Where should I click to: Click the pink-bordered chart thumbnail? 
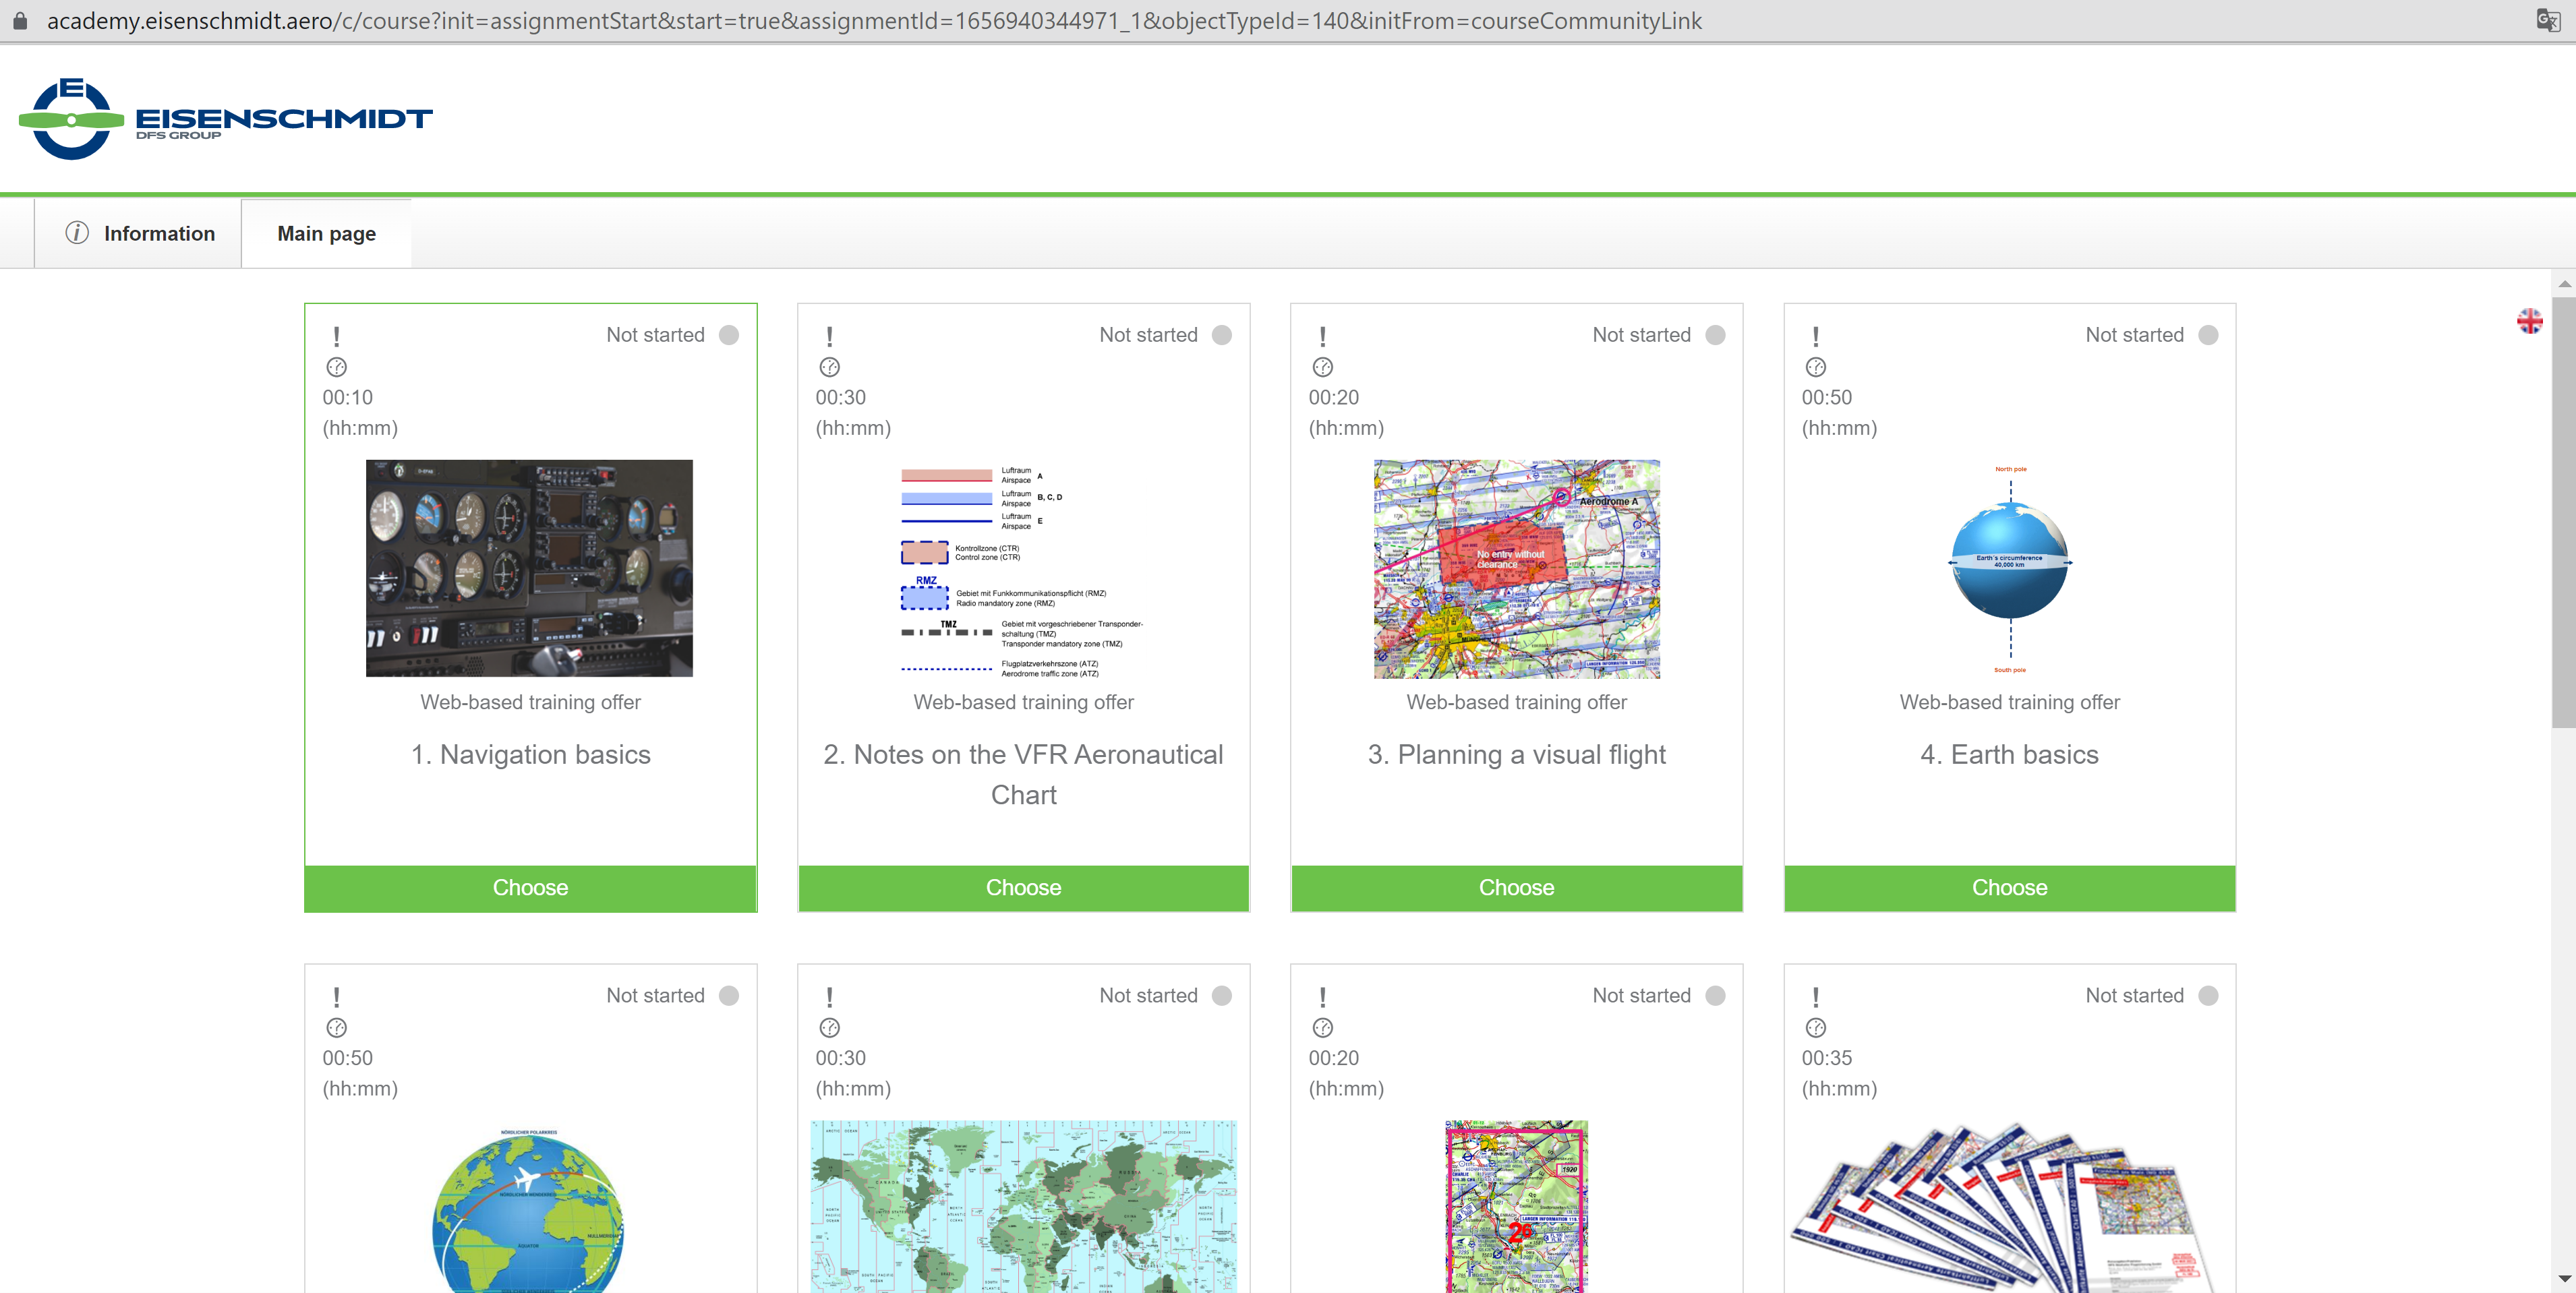click(1516, 1206)
